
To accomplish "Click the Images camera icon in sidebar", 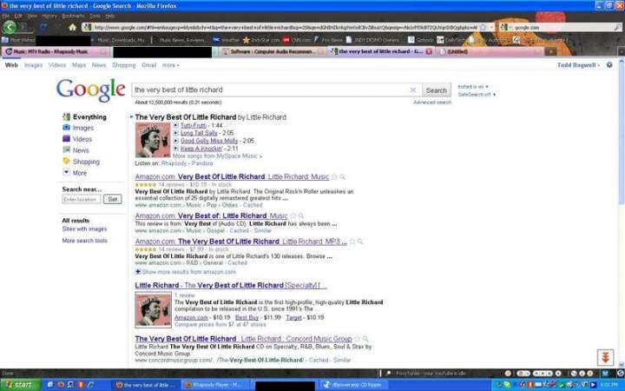I will [66, 127].
